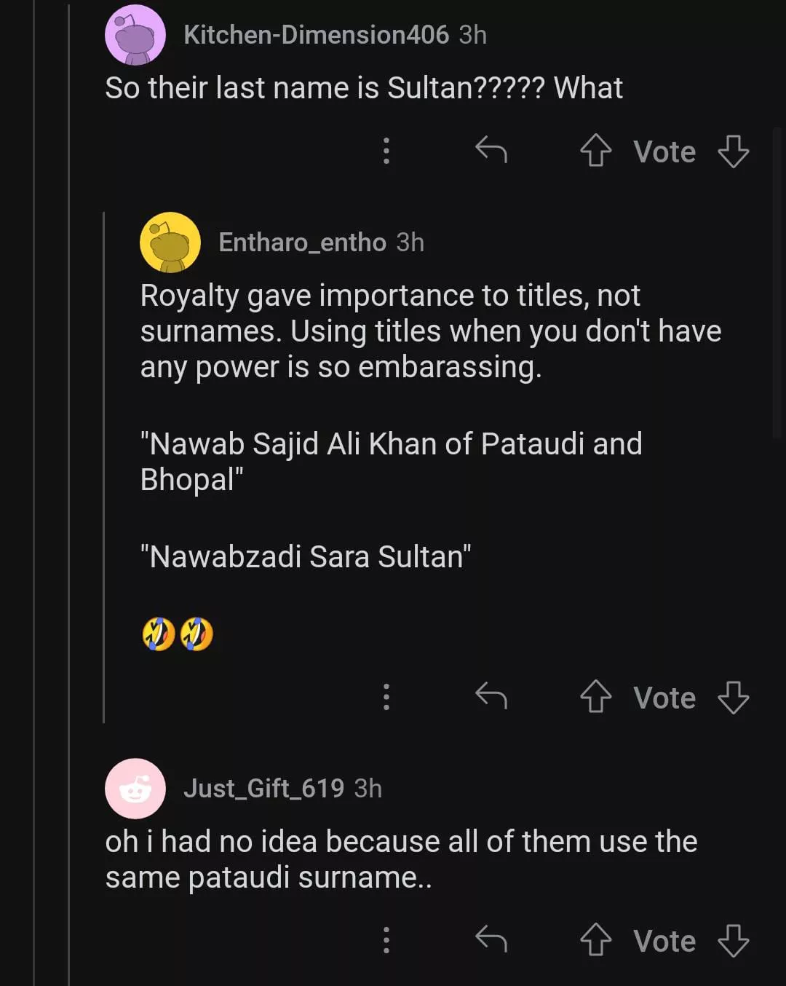View Kitchen-Dimension406's purple avatar
The image size is (786, 986).
coord(135,35)
